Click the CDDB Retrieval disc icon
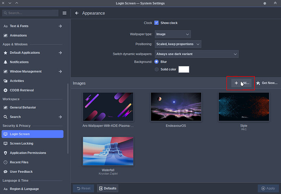 coord(6,90)
